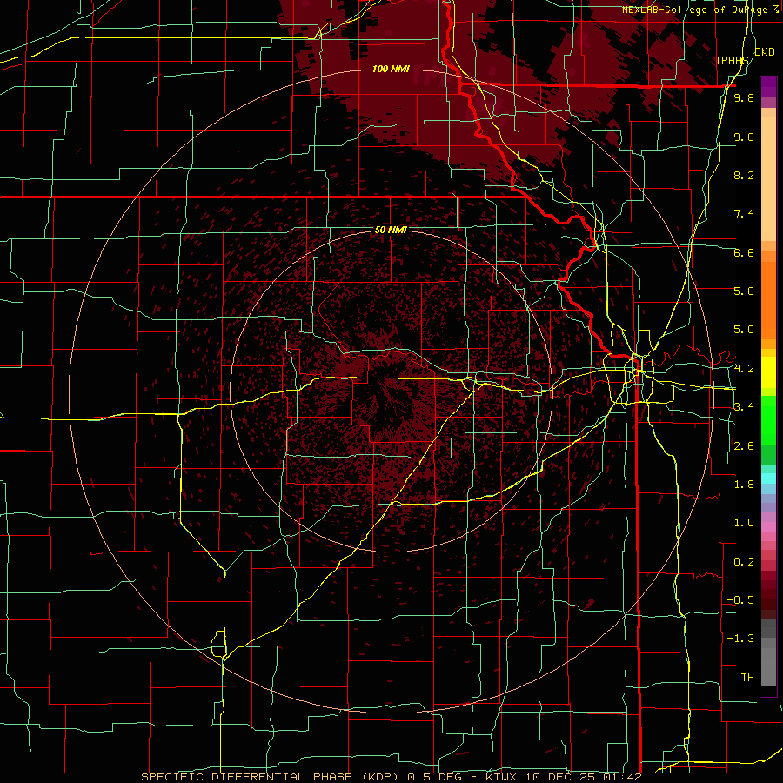Image resolution: width=783 pixels, height=783 pixels.
Task: Click the -0.5 scale value
Action: tap(740, 600)
